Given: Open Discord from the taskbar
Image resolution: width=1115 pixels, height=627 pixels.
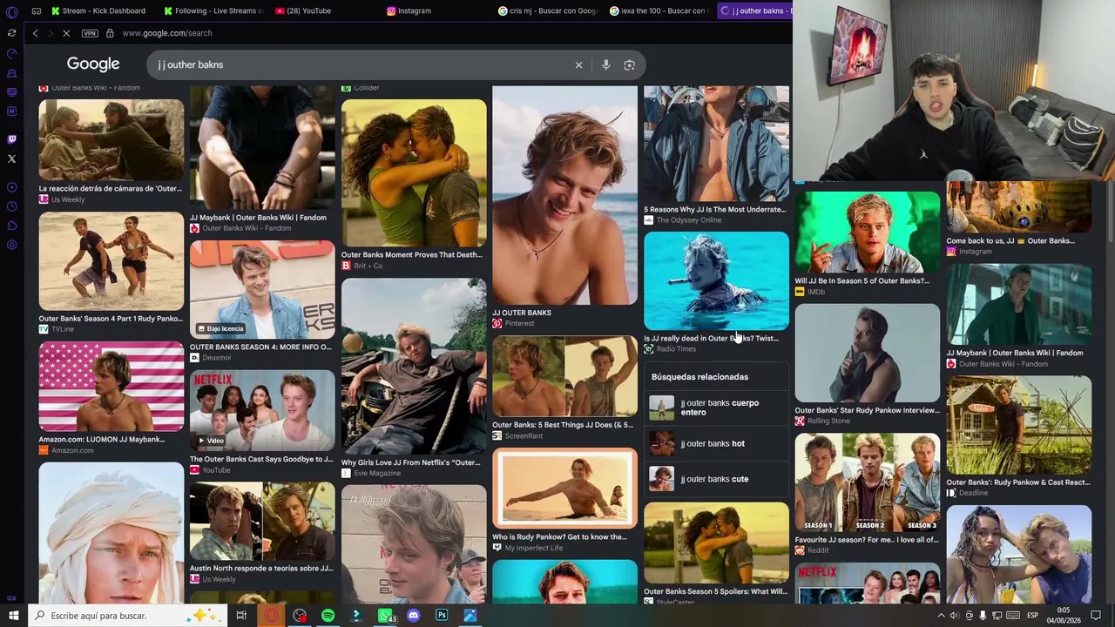Looking at the screenshot, I should [414, 616].
